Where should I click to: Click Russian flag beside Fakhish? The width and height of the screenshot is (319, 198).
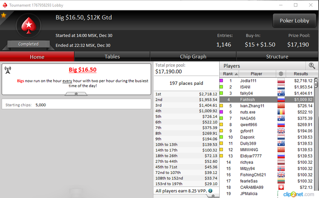281,99
